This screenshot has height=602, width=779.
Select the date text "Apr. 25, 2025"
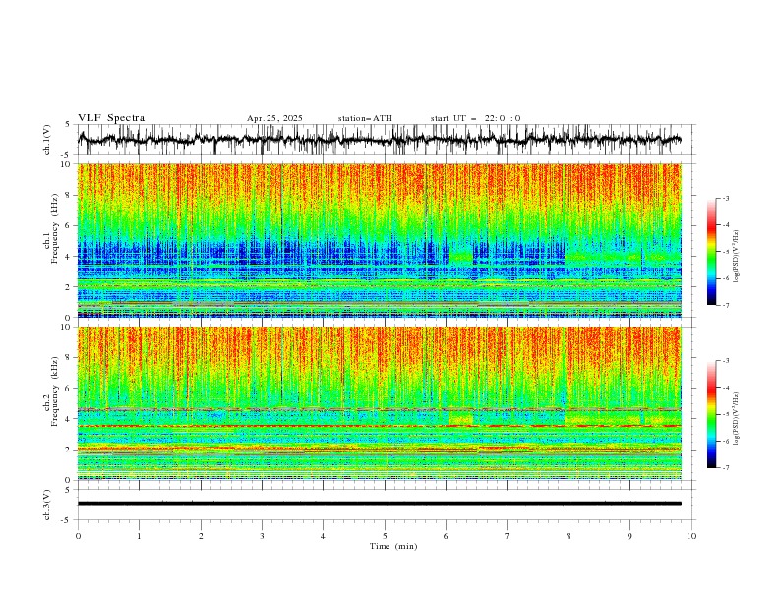pos(274,118)
